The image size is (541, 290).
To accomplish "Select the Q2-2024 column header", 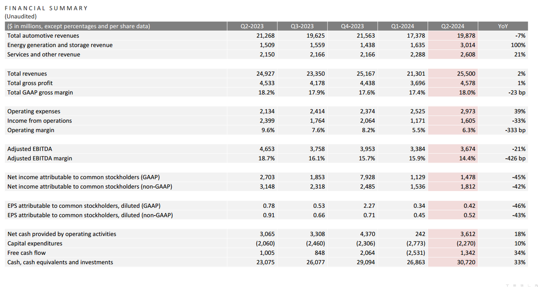I will pos(452,26).
